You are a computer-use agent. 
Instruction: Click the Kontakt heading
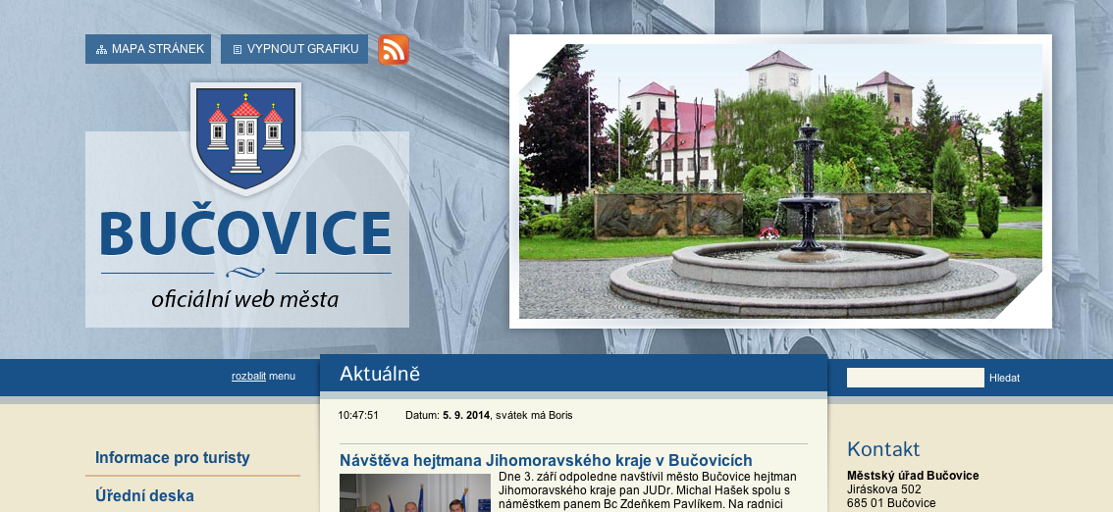point(883,449)
